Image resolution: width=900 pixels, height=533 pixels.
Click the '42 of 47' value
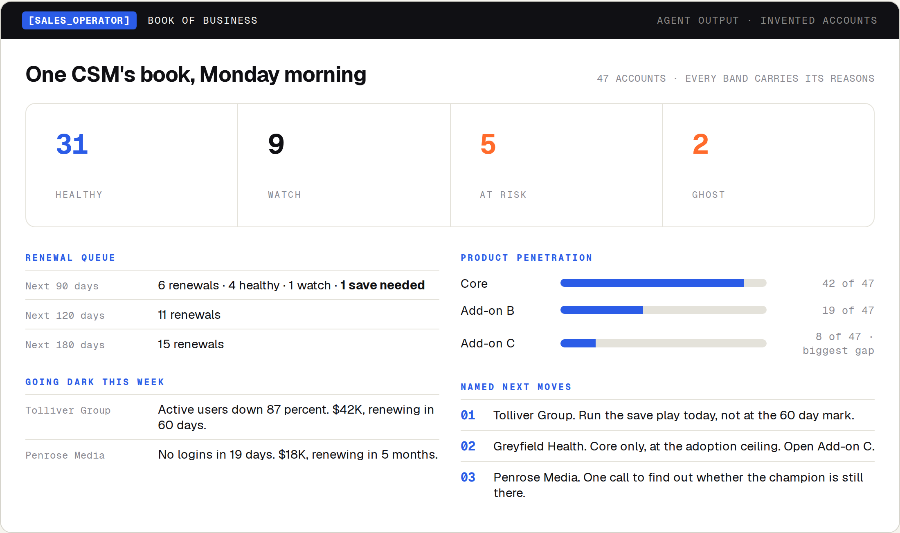tap(848, 284)
